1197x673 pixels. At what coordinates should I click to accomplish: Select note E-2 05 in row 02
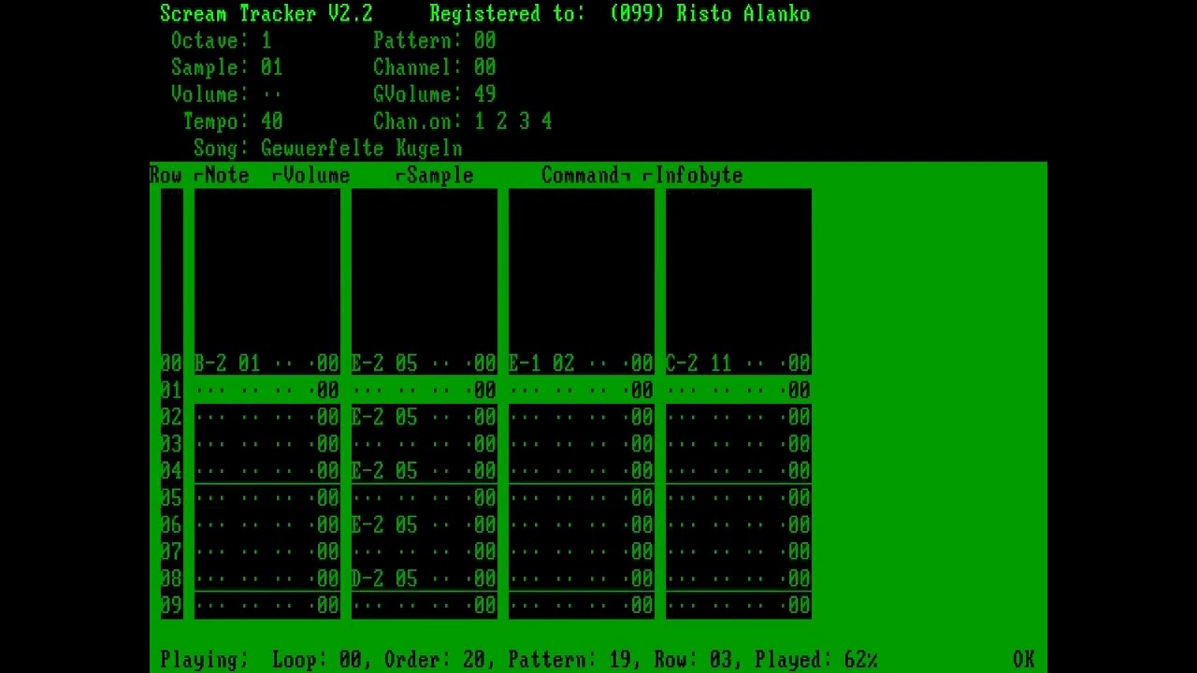tap(384, 417)
